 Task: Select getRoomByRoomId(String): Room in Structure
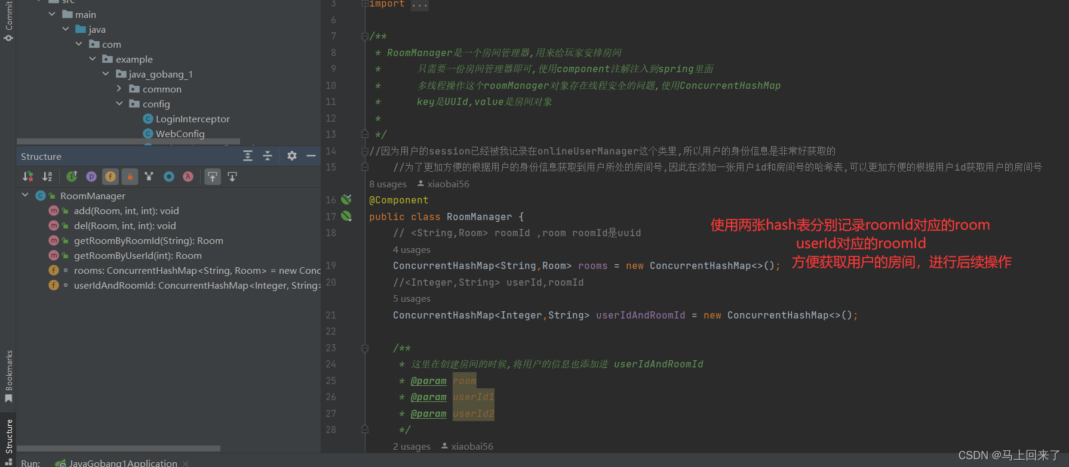148,240
